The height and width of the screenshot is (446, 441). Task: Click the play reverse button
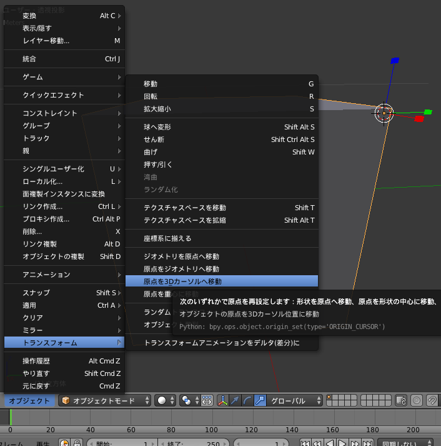(x=330, y=443)
